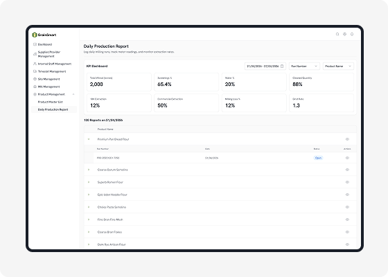Click the Cleaned Quantity 88% KPI card
This screenshot has width=388, height=277.
point(321,82)
